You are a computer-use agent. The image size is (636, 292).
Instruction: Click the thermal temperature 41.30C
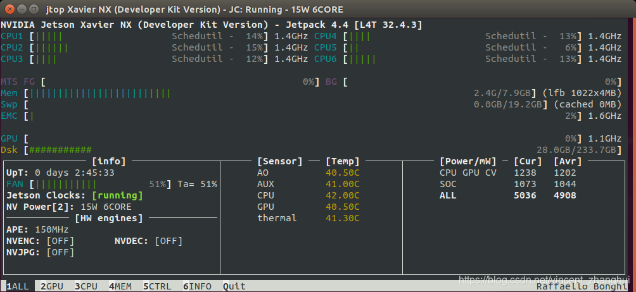[x=342, y=219]
